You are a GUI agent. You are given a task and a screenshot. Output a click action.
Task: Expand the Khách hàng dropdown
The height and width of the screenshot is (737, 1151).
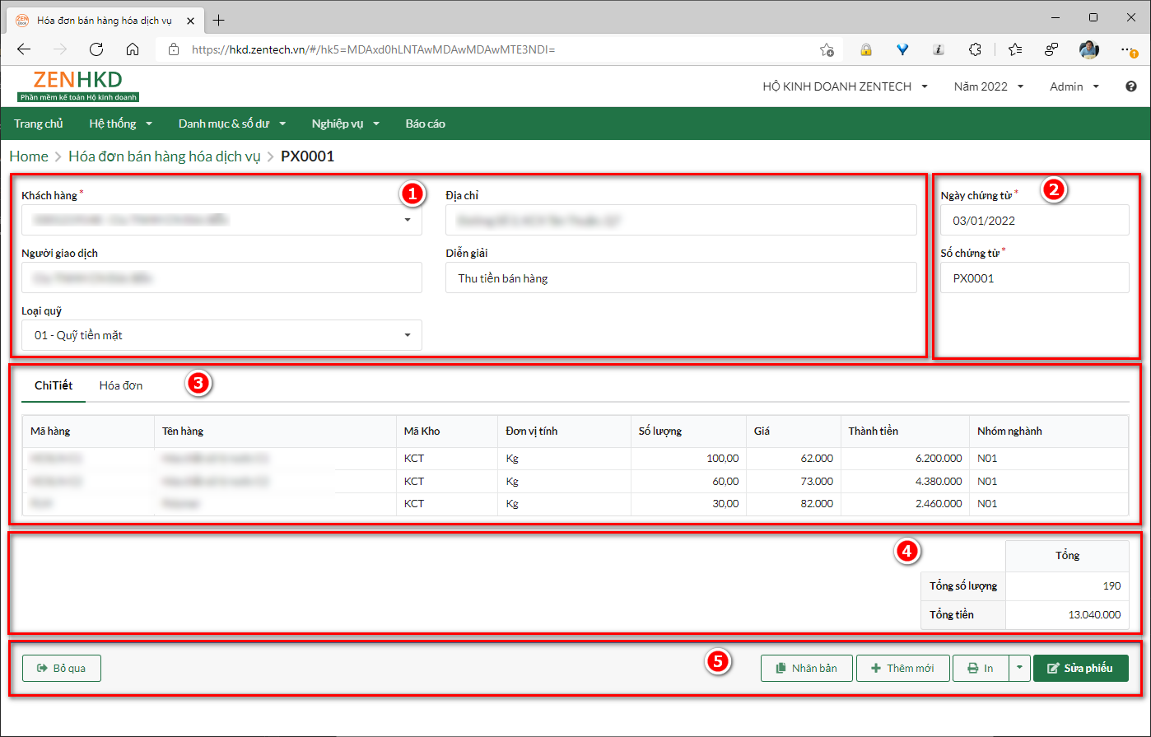click(x=407, y=221)
